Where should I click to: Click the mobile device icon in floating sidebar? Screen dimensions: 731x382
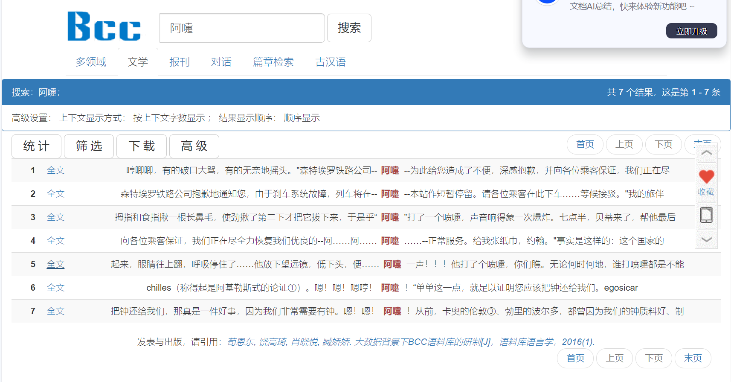tap(706, 215)
